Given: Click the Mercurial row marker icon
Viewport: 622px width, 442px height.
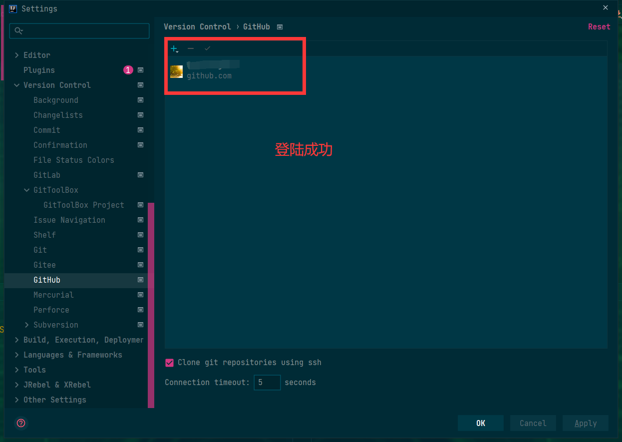Looking at the screenshot, I should point(140,295).
